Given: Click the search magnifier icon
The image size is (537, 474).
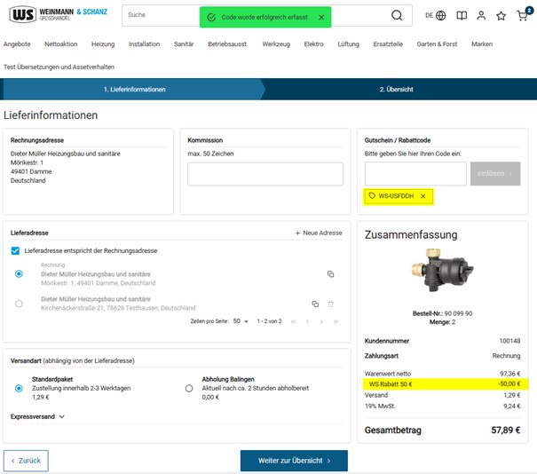Looking at the screenshot, I should pos(397,16).
